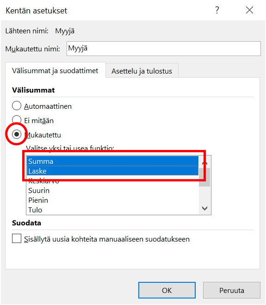Close the Kentän asetukset dialog
Screen dimensions: 266x305
[x=249, y=10]
